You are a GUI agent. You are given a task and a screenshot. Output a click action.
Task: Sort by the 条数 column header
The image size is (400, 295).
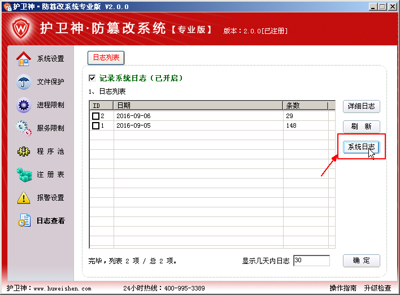pos(305,105)
